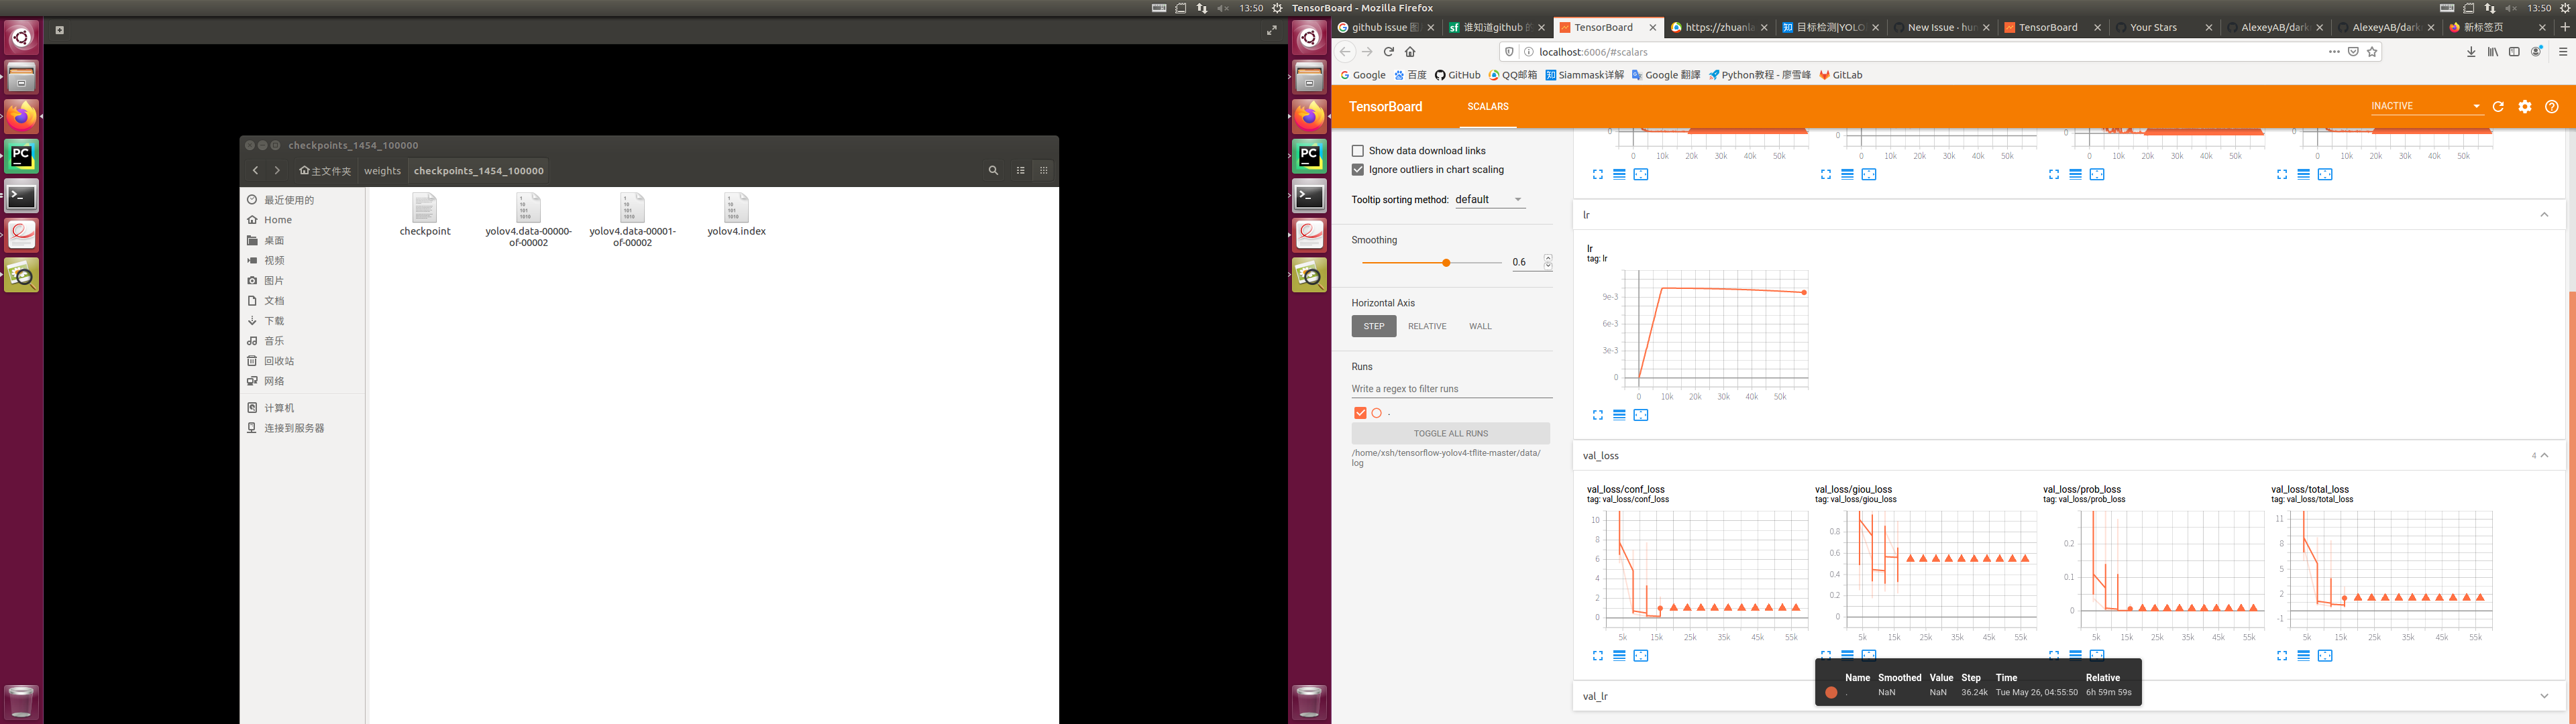2576x724 pixels.
Task: Switch to the Your Stars browser tab
Action: [x=2153, y=28]
